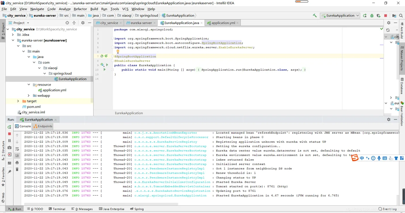405x213 pixels.
Task: Toggle the Maven Projects side tool button
Action: pyautogui.click(x=402, y=58)
